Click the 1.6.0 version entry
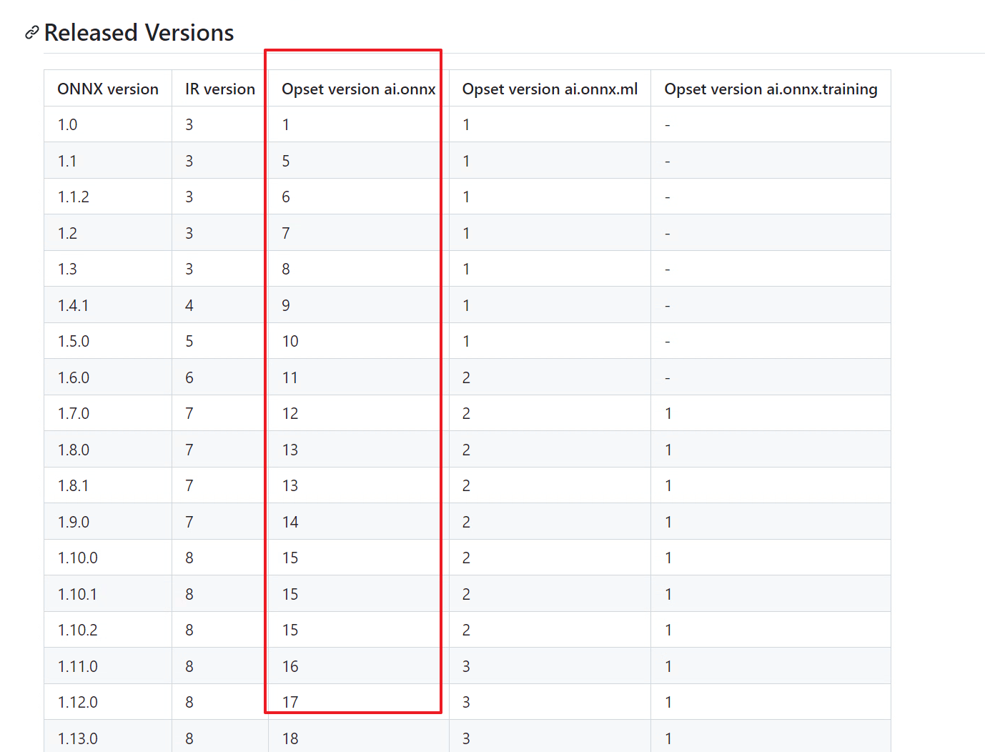This screenshot has width=985, height=752. pos(74,377)
